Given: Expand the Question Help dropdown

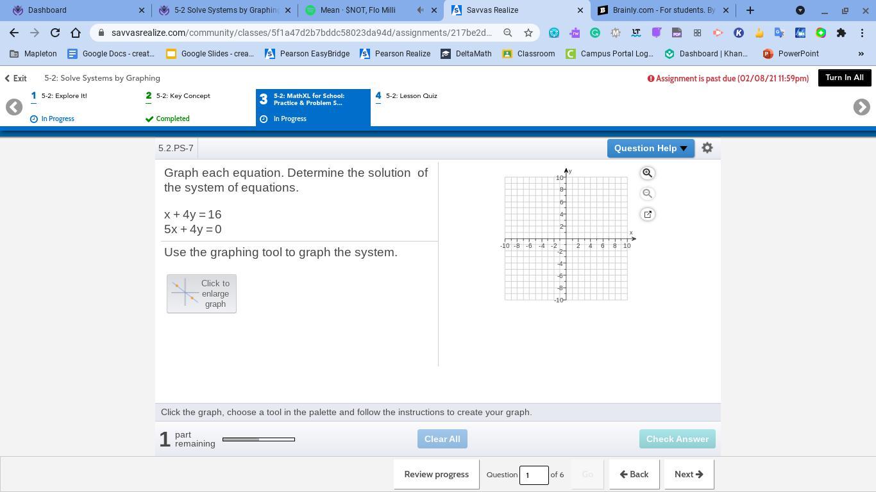Looking at the screenshot, I should point(650,148).
